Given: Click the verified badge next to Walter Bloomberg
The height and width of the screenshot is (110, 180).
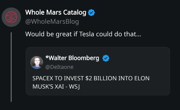Looking at the screenshot, I should [x=106, y=58].
